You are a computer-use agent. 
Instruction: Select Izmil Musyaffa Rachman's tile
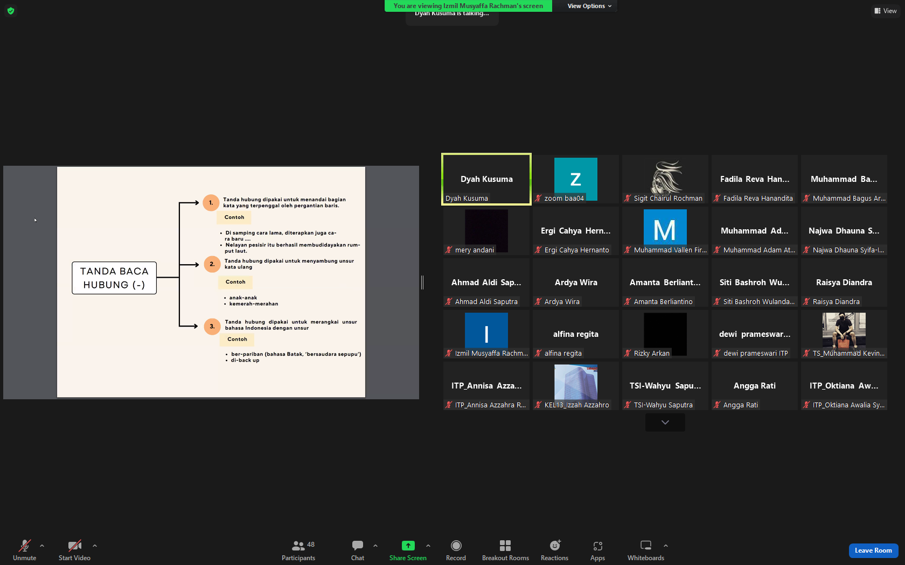(x=486, y=334)
